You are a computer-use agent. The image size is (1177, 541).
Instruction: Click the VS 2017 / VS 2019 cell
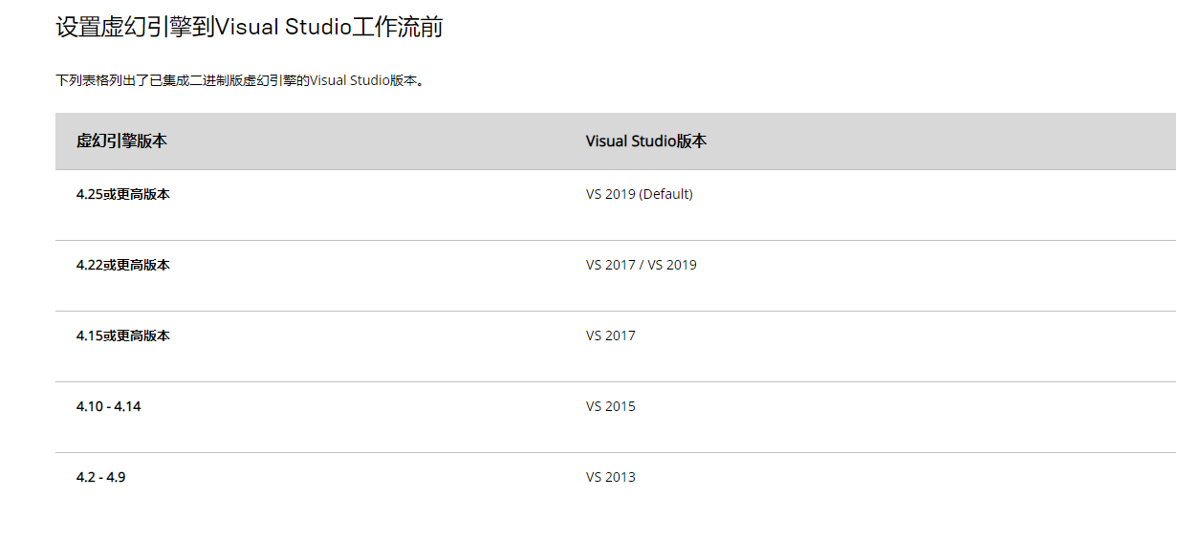pos(642,265)
